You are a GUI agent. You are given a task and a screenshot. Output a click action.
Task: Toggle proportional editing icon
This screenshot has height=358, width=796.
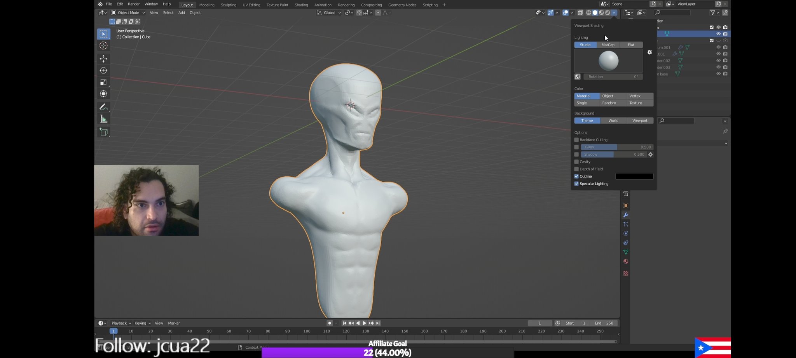[378, 13]
